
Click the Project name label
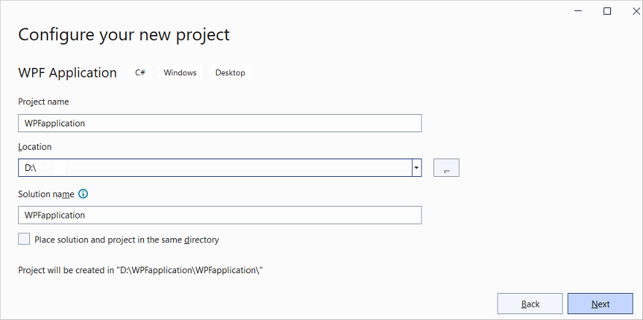pyautogui.click(x=44, y=102)
